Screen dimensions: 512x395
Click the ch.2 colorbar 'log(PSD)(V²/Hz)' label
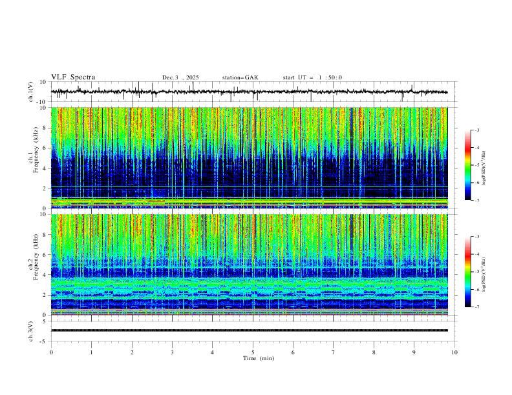tap(484, 274)
